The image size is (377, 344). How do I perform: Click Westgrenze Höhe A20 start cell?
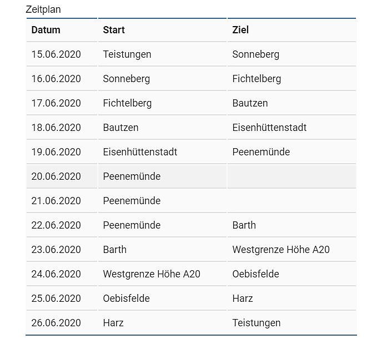(152, 274)
